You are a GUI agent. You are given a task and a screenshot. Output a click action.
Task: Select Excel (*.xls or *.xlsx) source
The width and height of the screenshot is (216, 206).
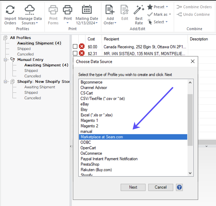(133, 115)
